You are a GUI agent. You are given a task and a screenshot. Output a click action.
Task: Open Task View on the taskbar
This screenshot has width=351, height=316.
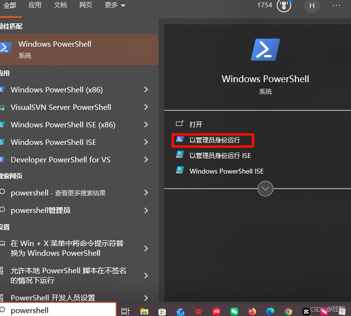pos(125,311)
